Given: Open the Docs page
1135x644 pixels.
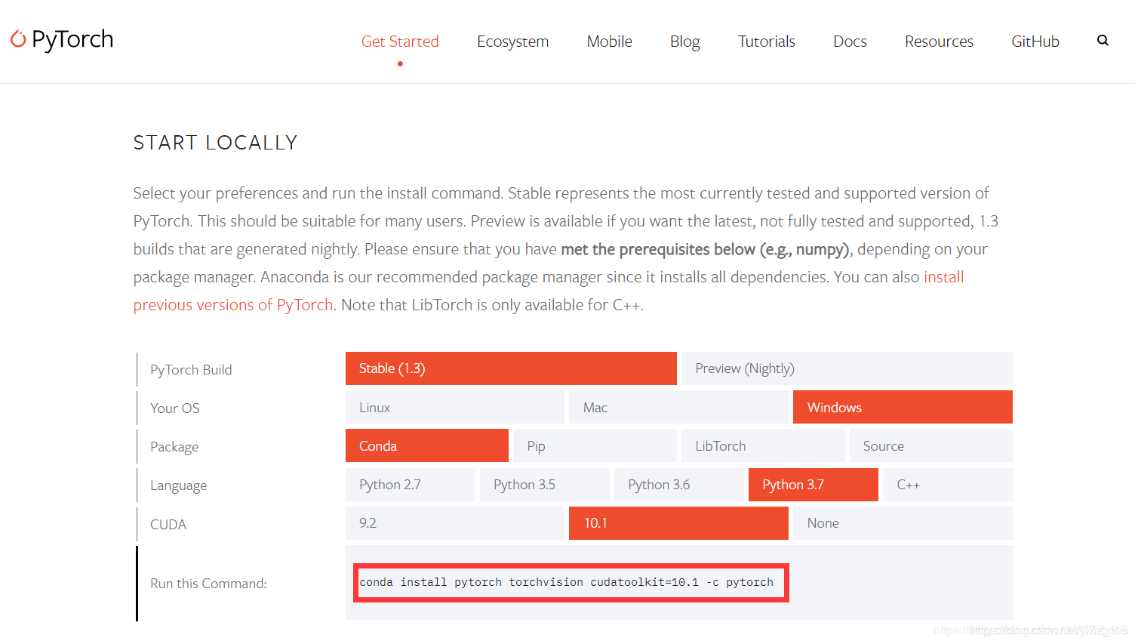Looking at the screenshot, I should 850,42.
